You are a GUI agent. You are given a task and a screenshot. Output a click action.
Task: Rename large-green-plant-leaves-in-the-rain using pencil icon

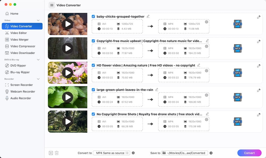pos(157,90)
